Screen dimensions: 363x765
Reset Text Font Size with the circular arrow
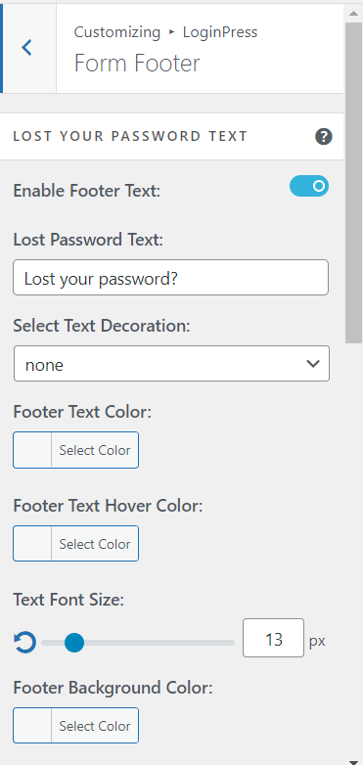24,642
